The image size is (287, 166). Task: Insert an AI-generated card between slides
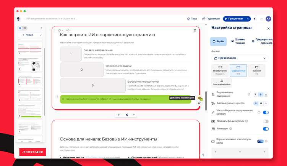127,115
